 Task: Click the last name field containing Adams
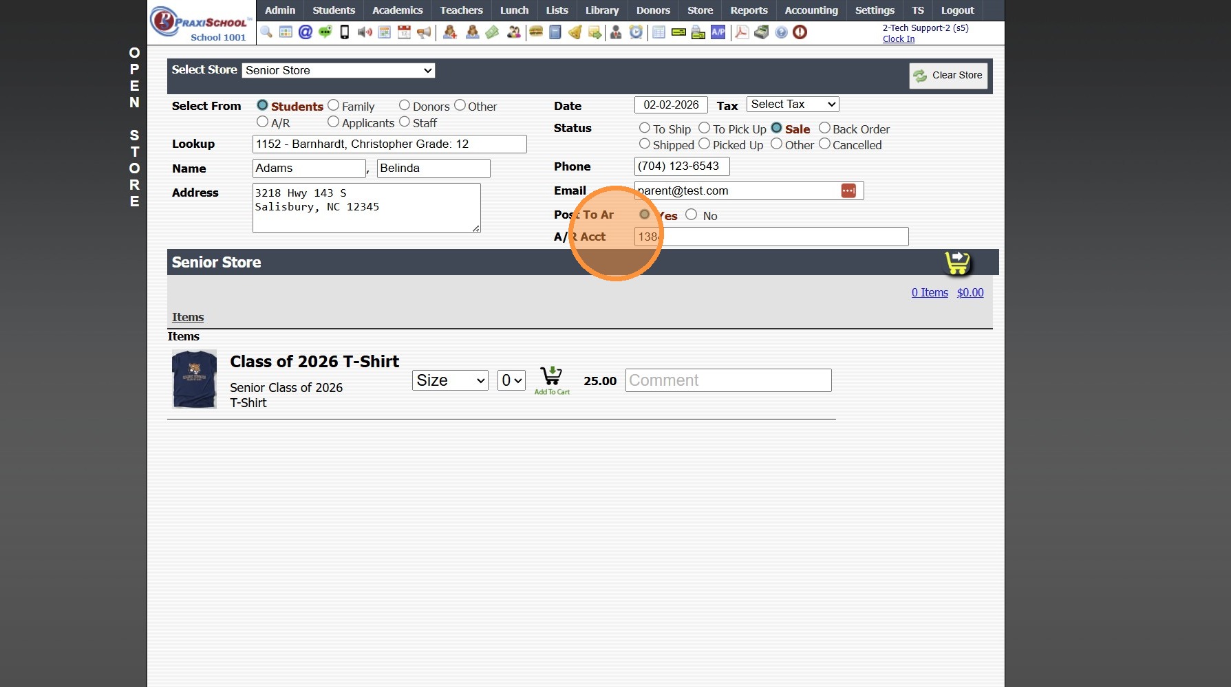[309, 168]
